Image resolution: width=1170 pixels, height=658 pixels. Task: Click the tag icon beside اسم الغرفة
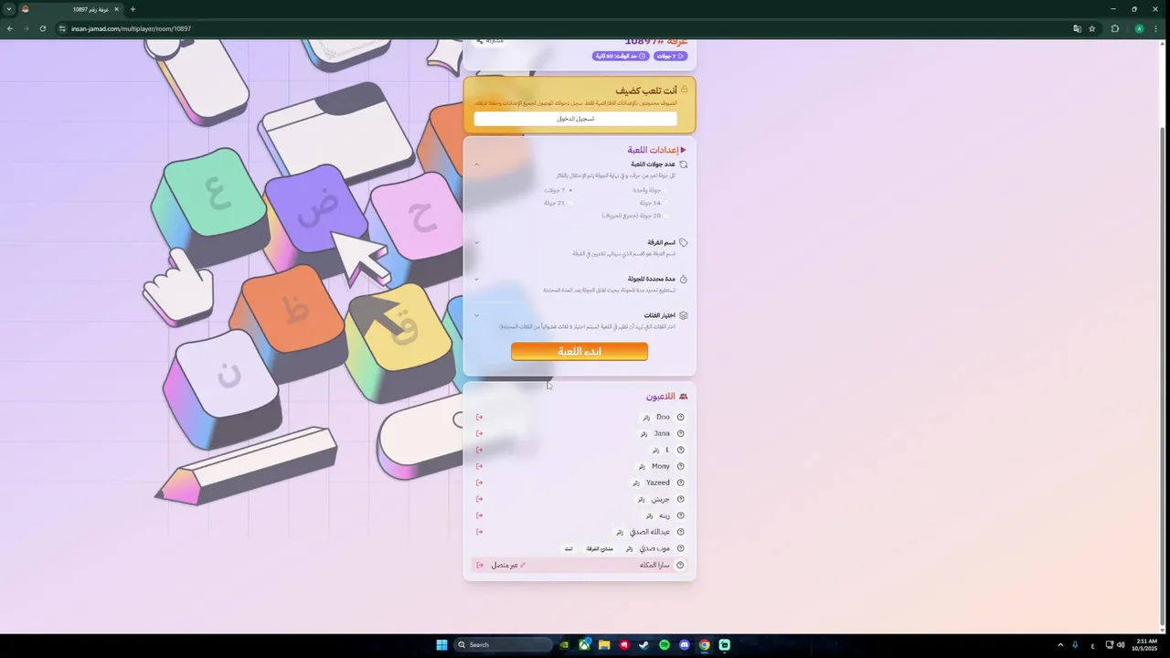[683, 243]
